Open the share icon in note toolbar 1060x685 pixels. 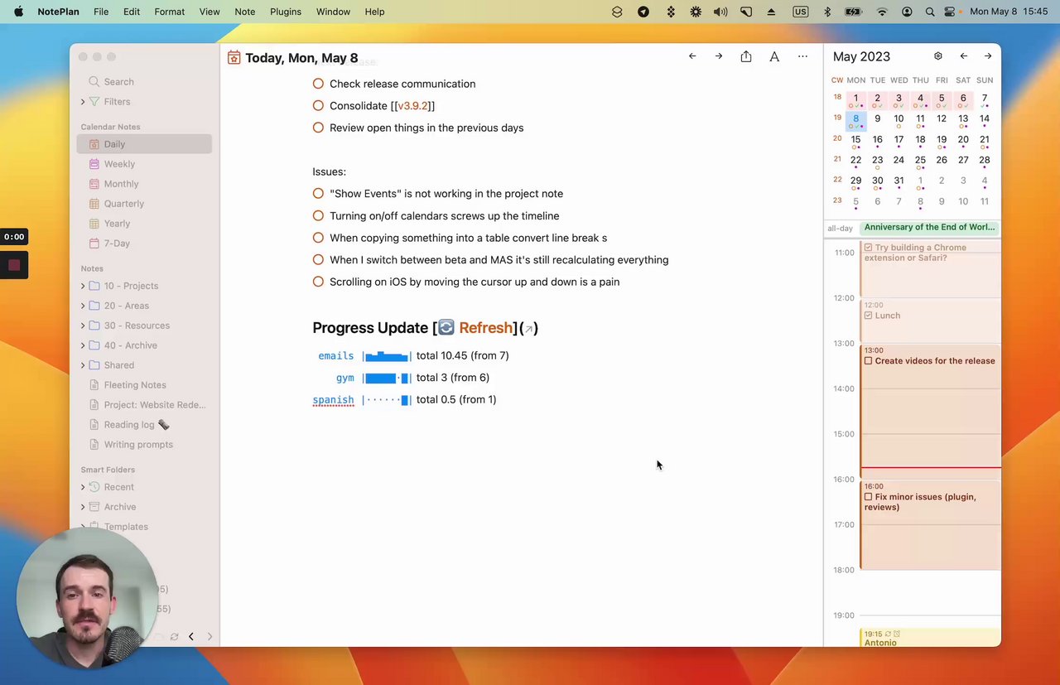(x=746, y=56)
